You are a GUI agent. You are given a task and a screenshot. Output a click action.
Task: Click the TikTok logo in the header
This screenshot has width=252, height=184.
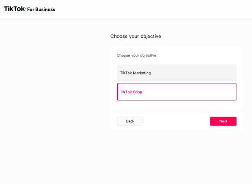(30, 9)
